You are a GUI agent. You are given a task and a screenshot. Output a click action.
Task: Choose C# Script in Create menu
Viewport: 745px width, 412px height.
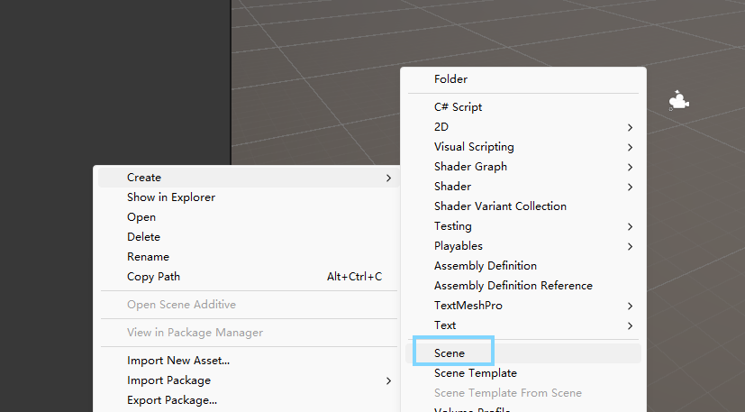pos(458,107)
